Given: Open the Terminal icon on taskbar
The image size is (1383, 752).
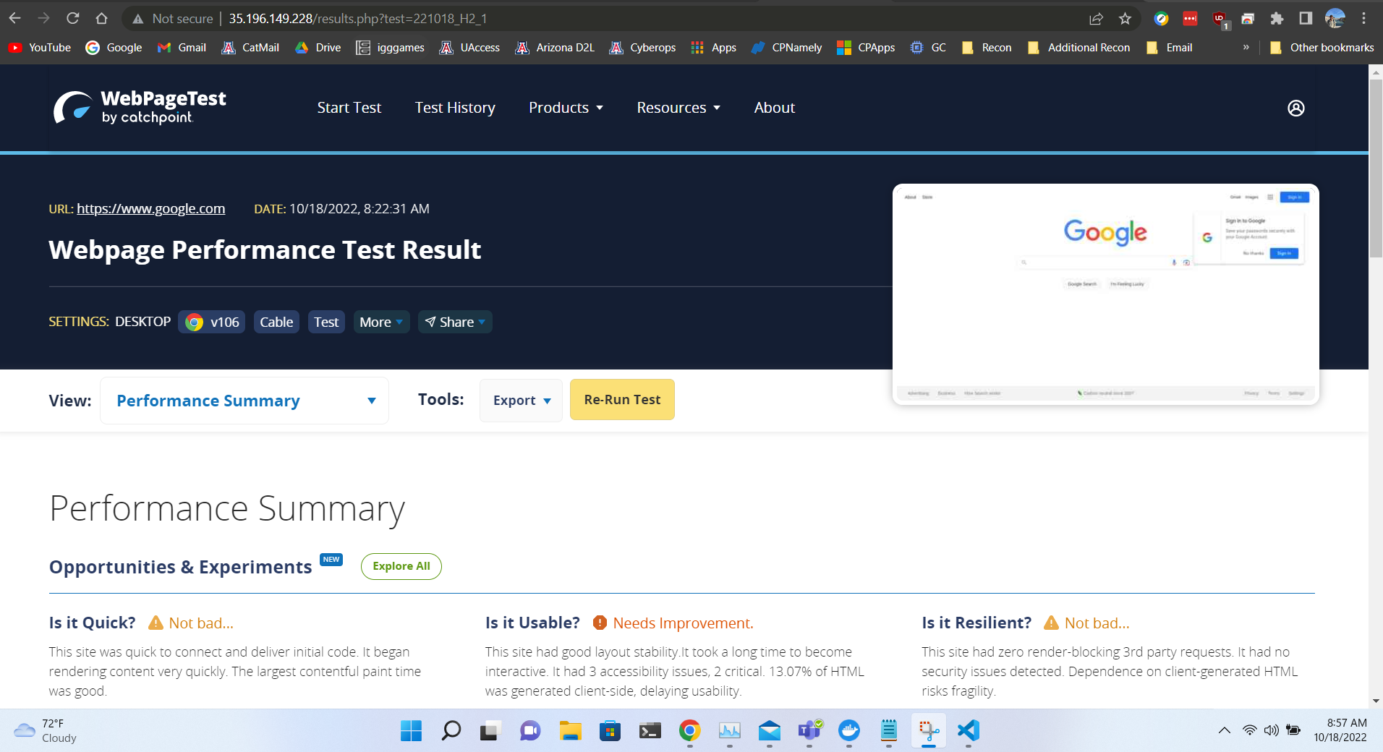Looking at the screenshot, I should [x=650, y=731].
